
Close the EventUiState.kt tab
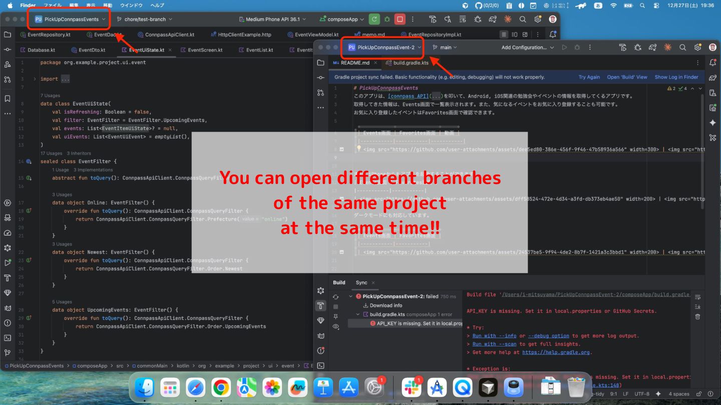[170, 50]
